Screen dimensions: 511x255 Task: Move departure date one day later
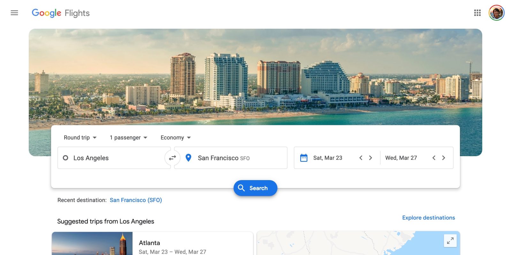point(370,158)
